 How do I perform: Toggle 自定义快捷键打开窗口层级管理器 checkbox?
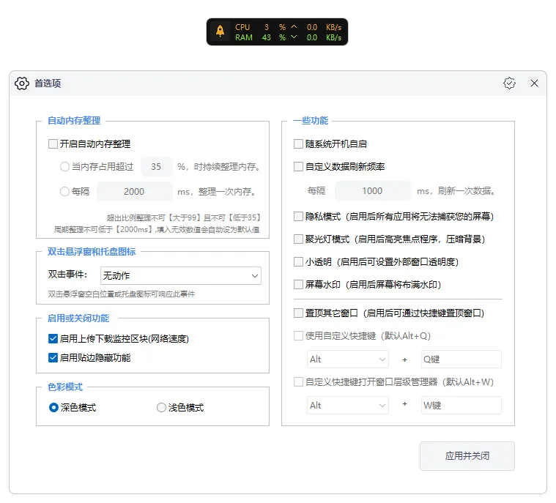299,381
